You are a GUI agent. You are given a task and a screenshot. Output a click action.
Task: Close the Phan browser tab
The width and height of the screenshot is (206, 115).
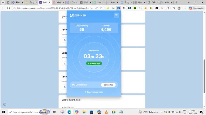point(22,2)
